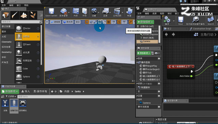
Task: Toggle rotation angle snapping in viewport toolbar
Action: 119,22
